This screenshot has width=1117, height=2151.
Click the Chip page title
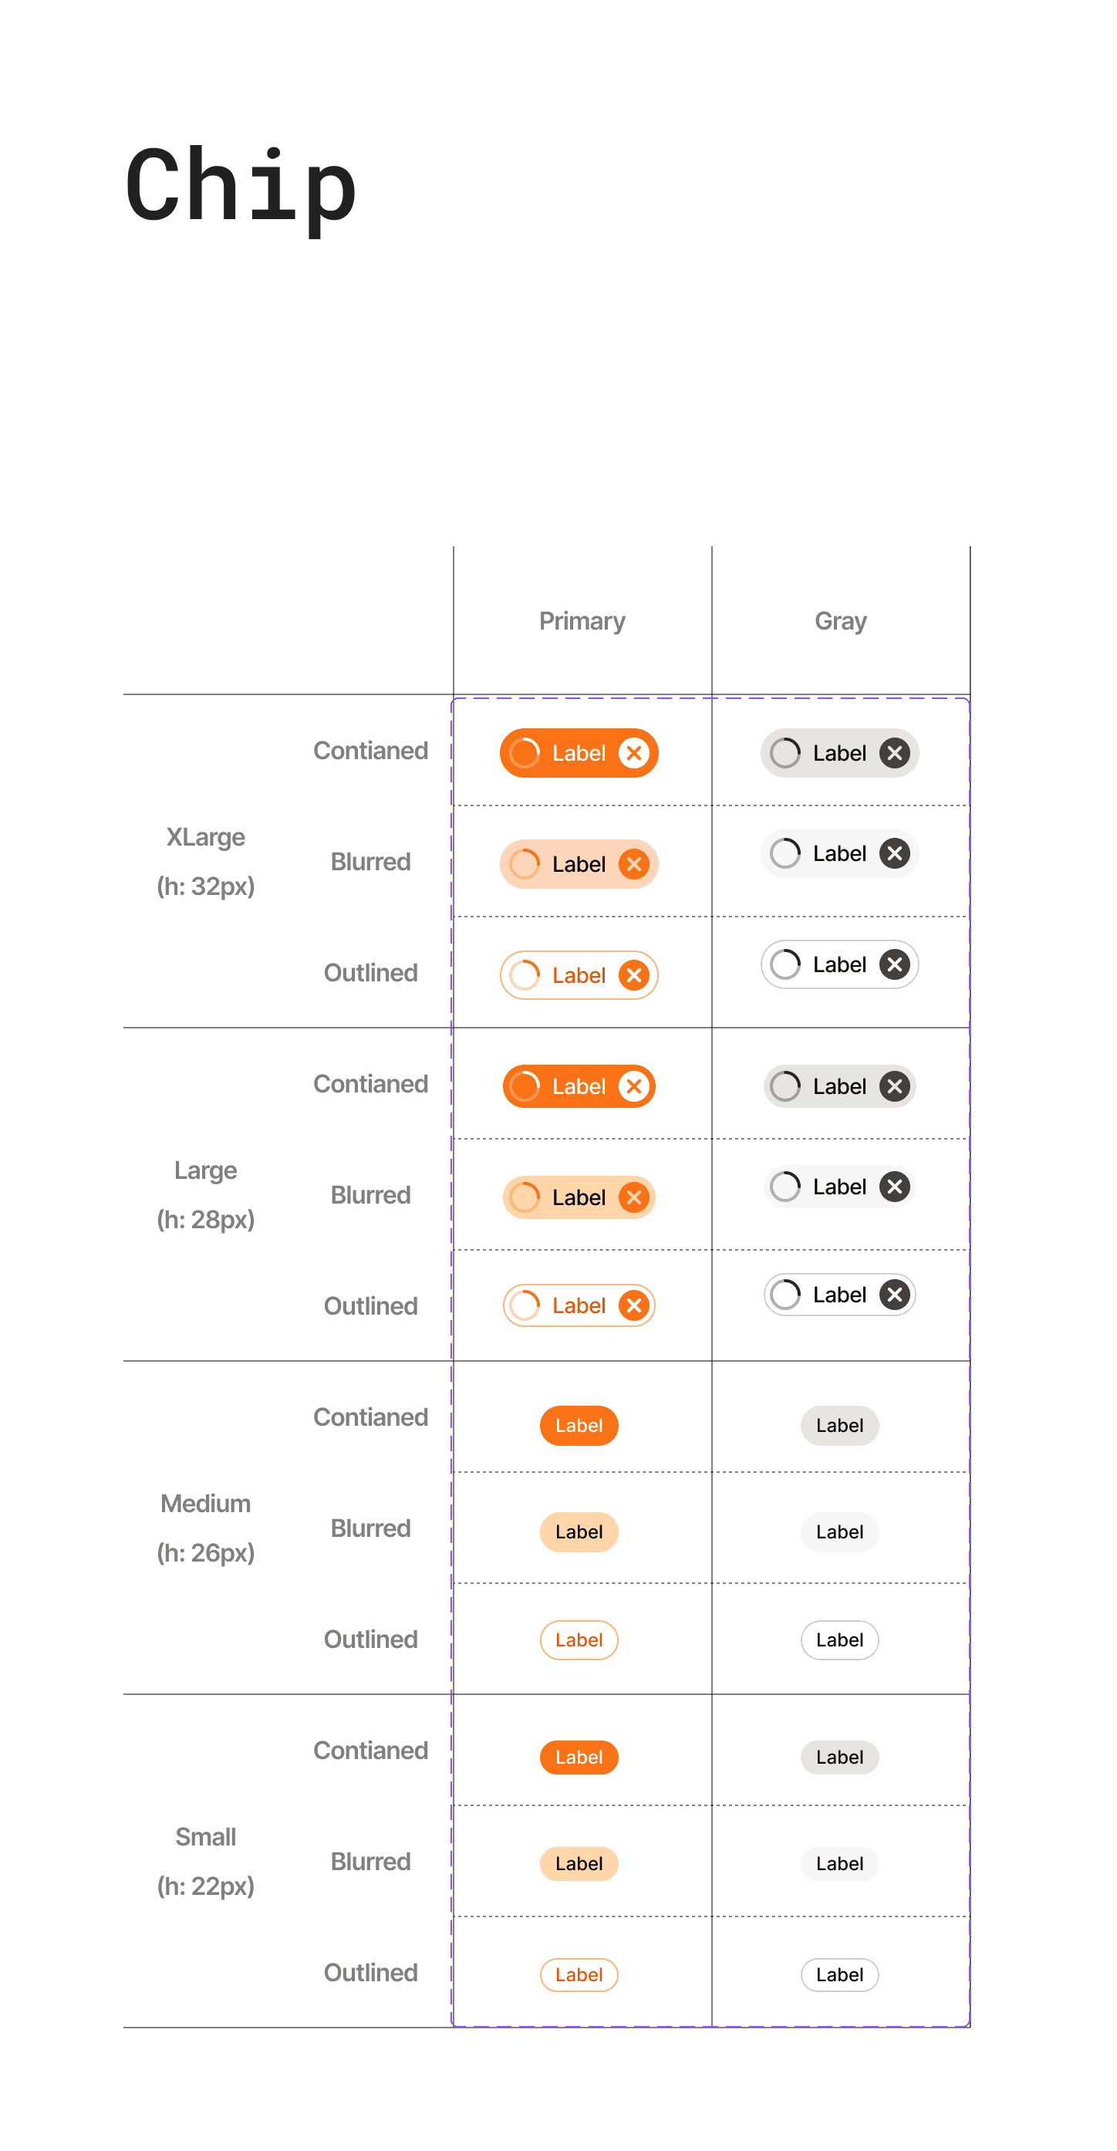241,185
